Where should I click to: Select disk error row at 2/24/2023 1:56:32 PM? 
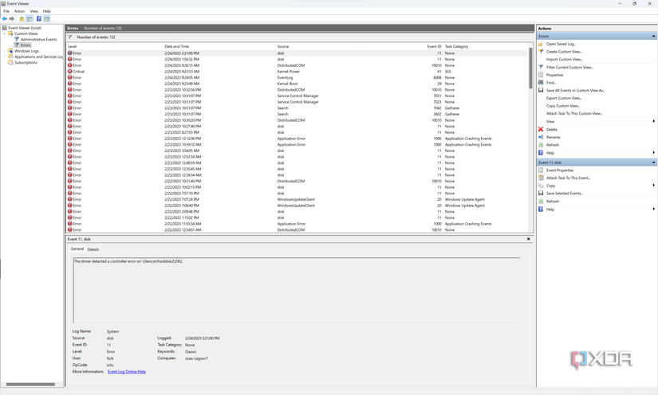(297, 60)
